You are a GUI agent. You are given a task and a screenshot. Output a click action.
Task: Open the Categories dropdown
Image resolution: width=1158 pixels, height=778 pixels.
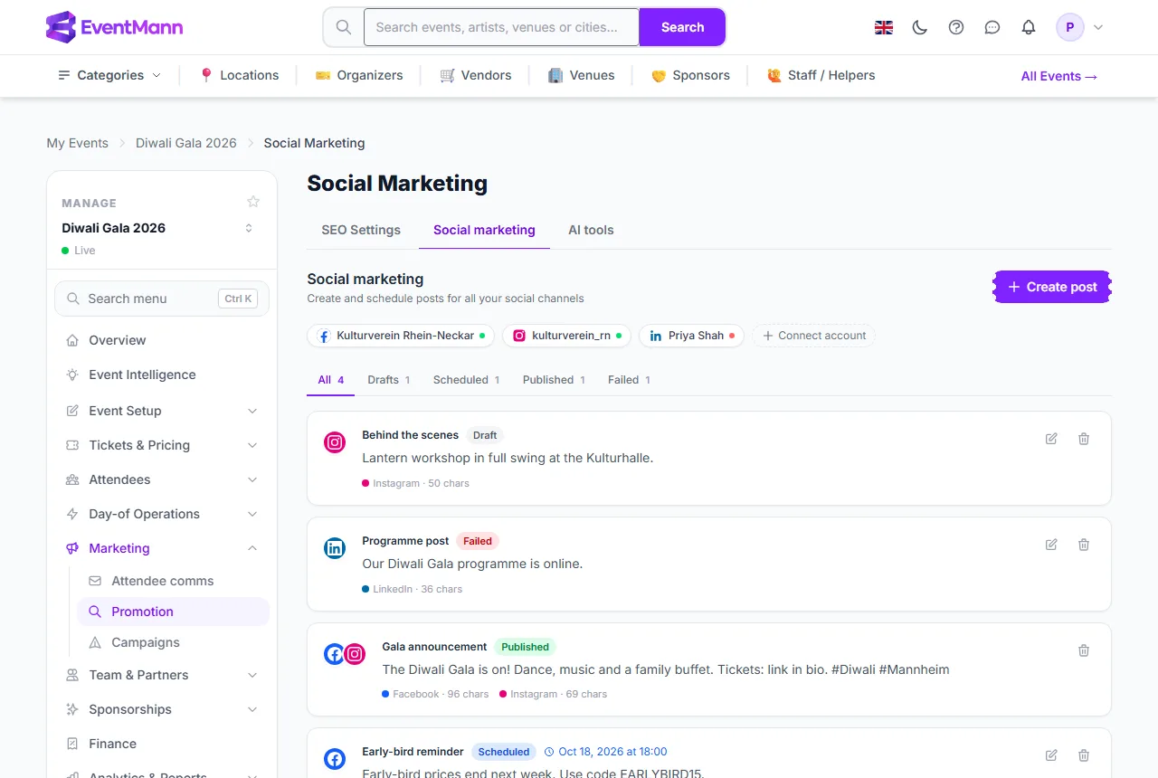click(x=109, y=75)
